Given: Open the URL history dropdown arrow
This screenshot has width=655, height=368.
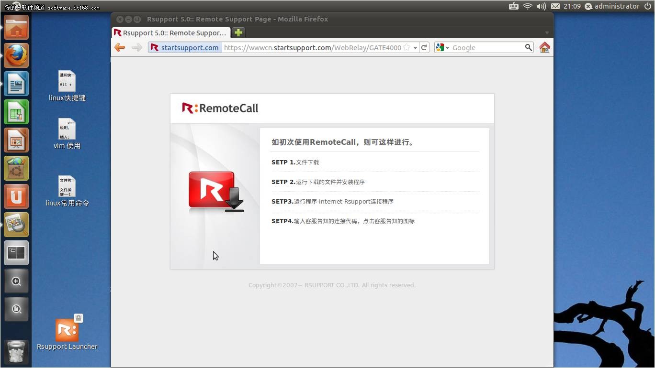Looking at the screenshot, I should (x=416, y=47).
